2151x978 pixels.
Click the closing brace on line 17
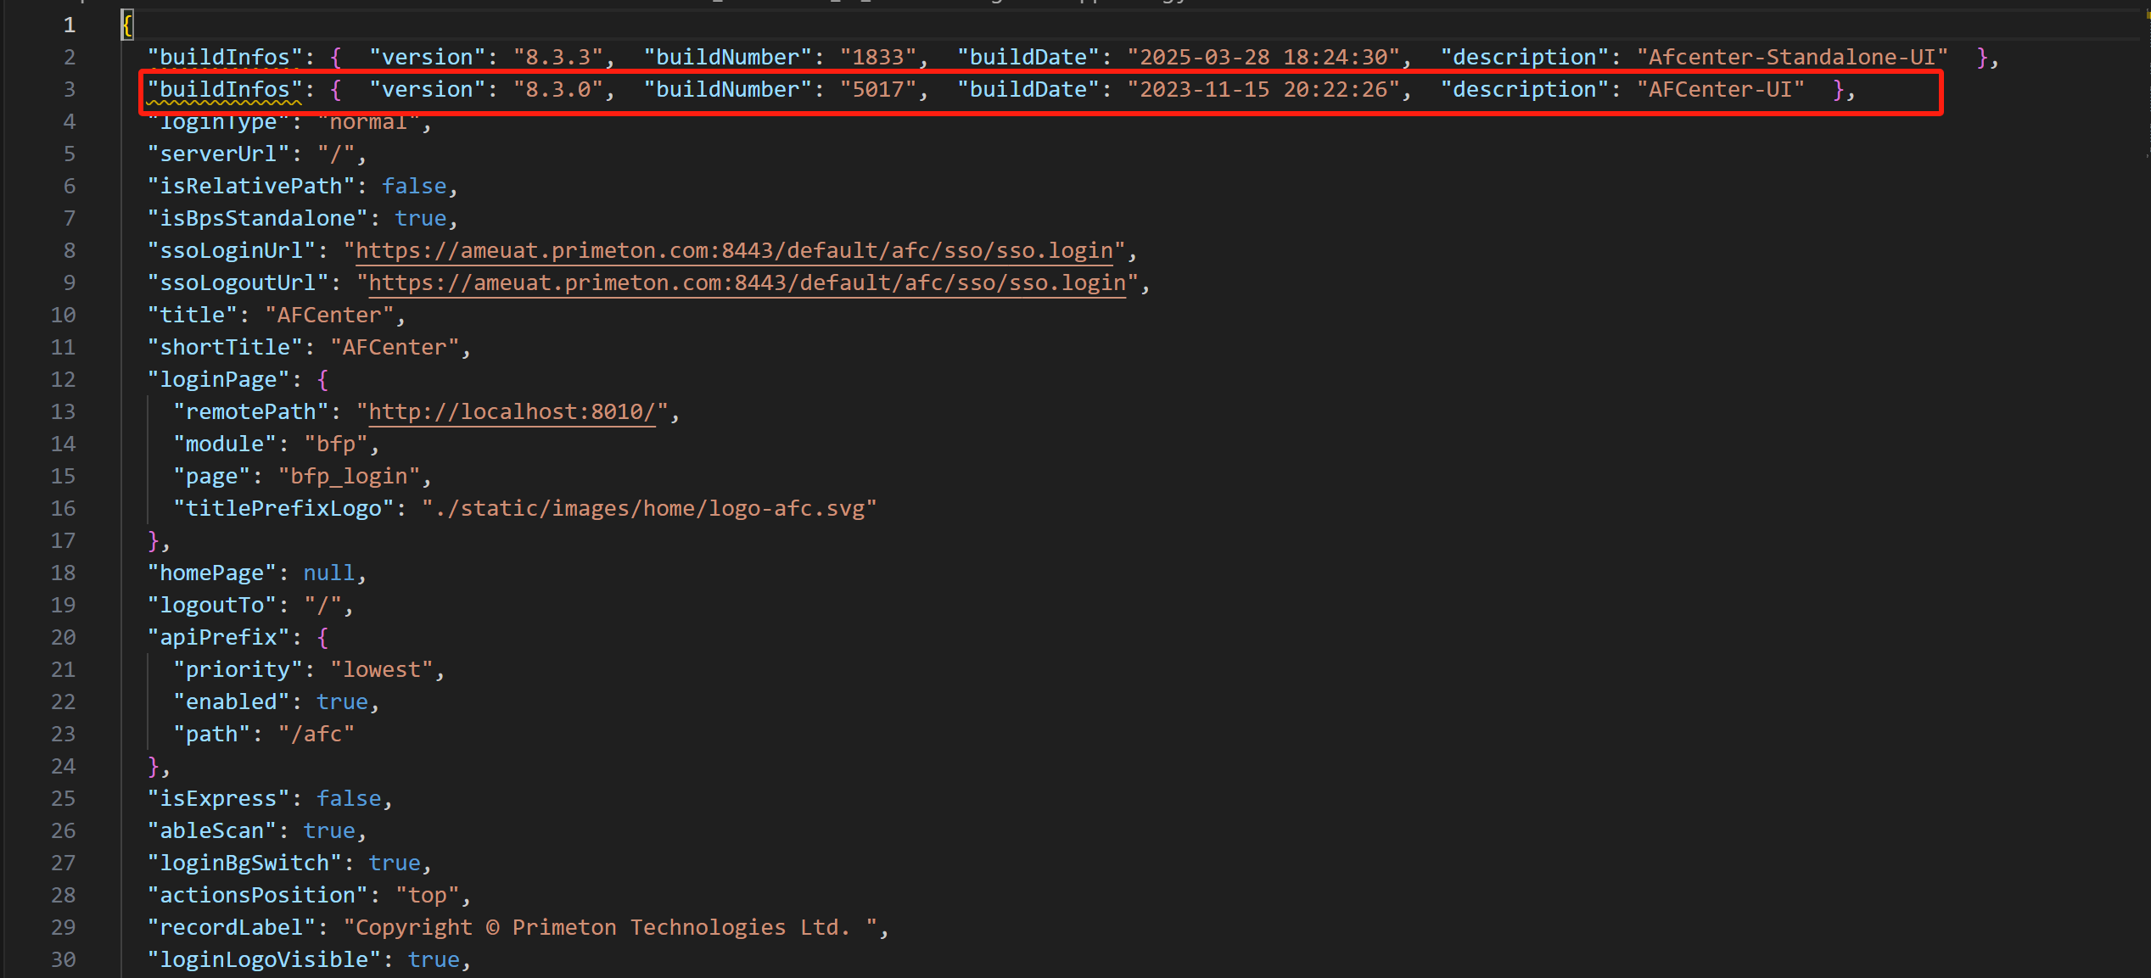(154, 540)
